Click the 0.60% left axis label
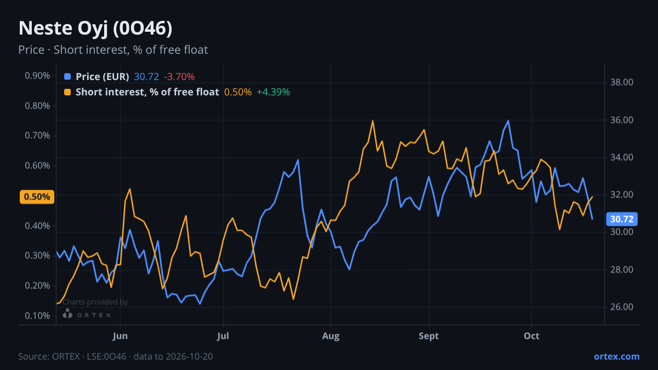 (37, 166)
